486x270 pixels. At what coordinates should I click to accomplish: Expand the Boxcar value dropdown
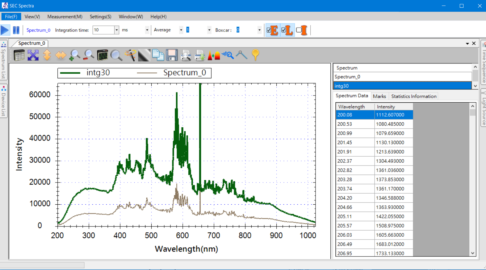pos(259,30)
